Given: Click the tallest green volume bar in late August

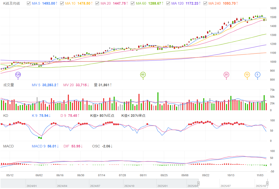Looking at the screenshot, I should [x=158, y=101].
